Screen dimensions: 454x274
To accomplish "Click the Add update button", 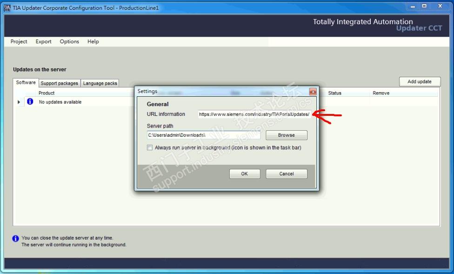I will click(420, 82).
